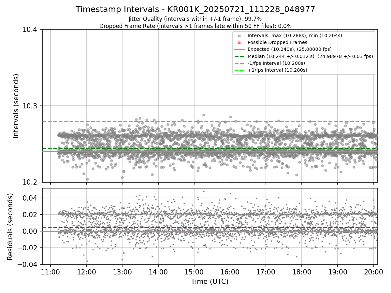Click the 'Median (10.244 +/- 0.012 s)' legend entry
This screenshot has height=293, width=391.
310,56
